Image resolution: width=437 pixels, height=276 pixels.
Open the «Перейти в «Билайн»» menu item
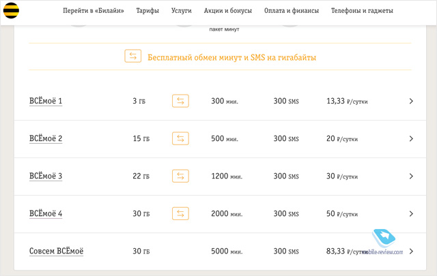tap(94, 11)
